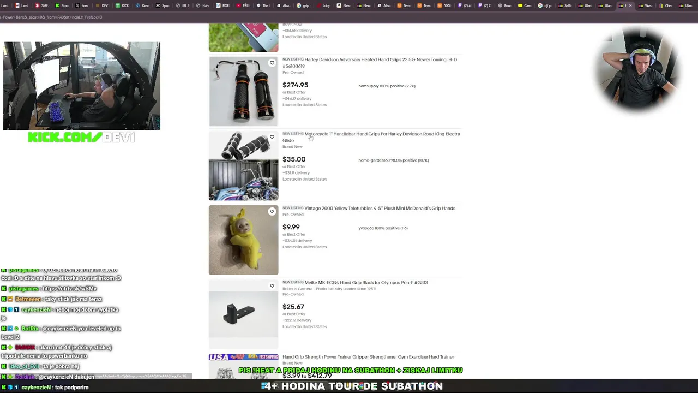Switch to the Google grip tab
Screen dimensions: 698x393
pyautogui.click(x=304, y=5)
